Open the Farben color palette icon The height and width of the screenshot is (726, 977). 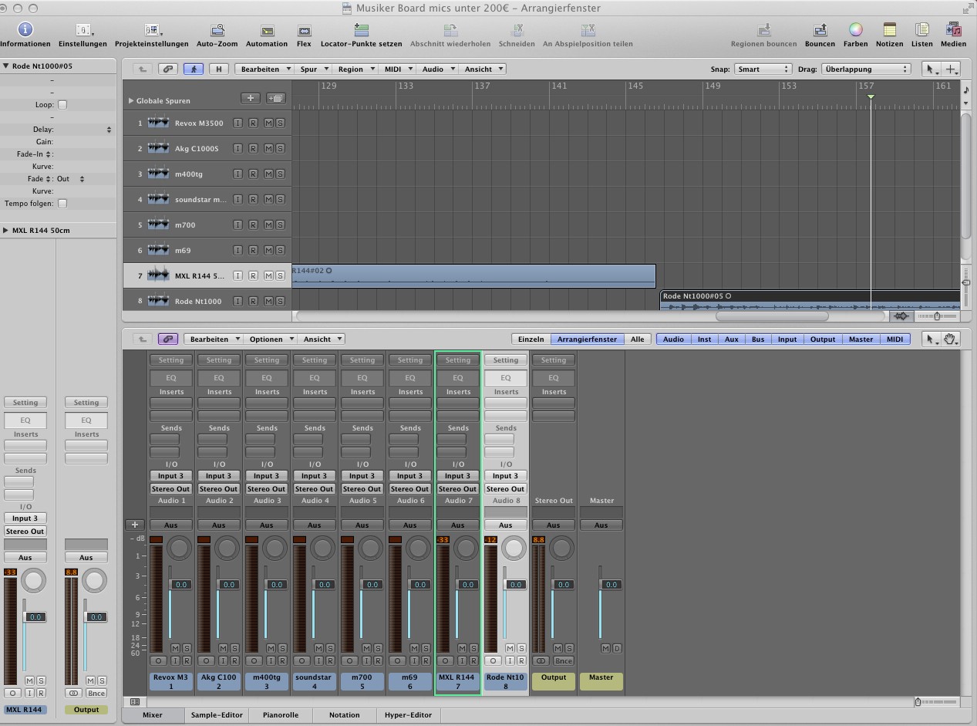click(x=855, y=30)
